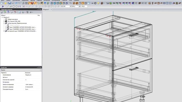Toggle the yellow light bulb icon
The width and height of the screenshot is (182, 102).
click(98, 3)
